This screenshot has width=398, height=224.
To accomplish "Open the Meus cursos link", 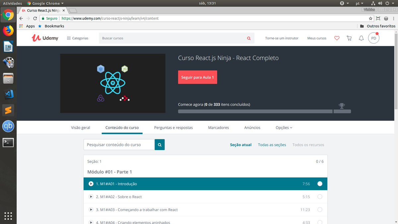I will (317, 38).
